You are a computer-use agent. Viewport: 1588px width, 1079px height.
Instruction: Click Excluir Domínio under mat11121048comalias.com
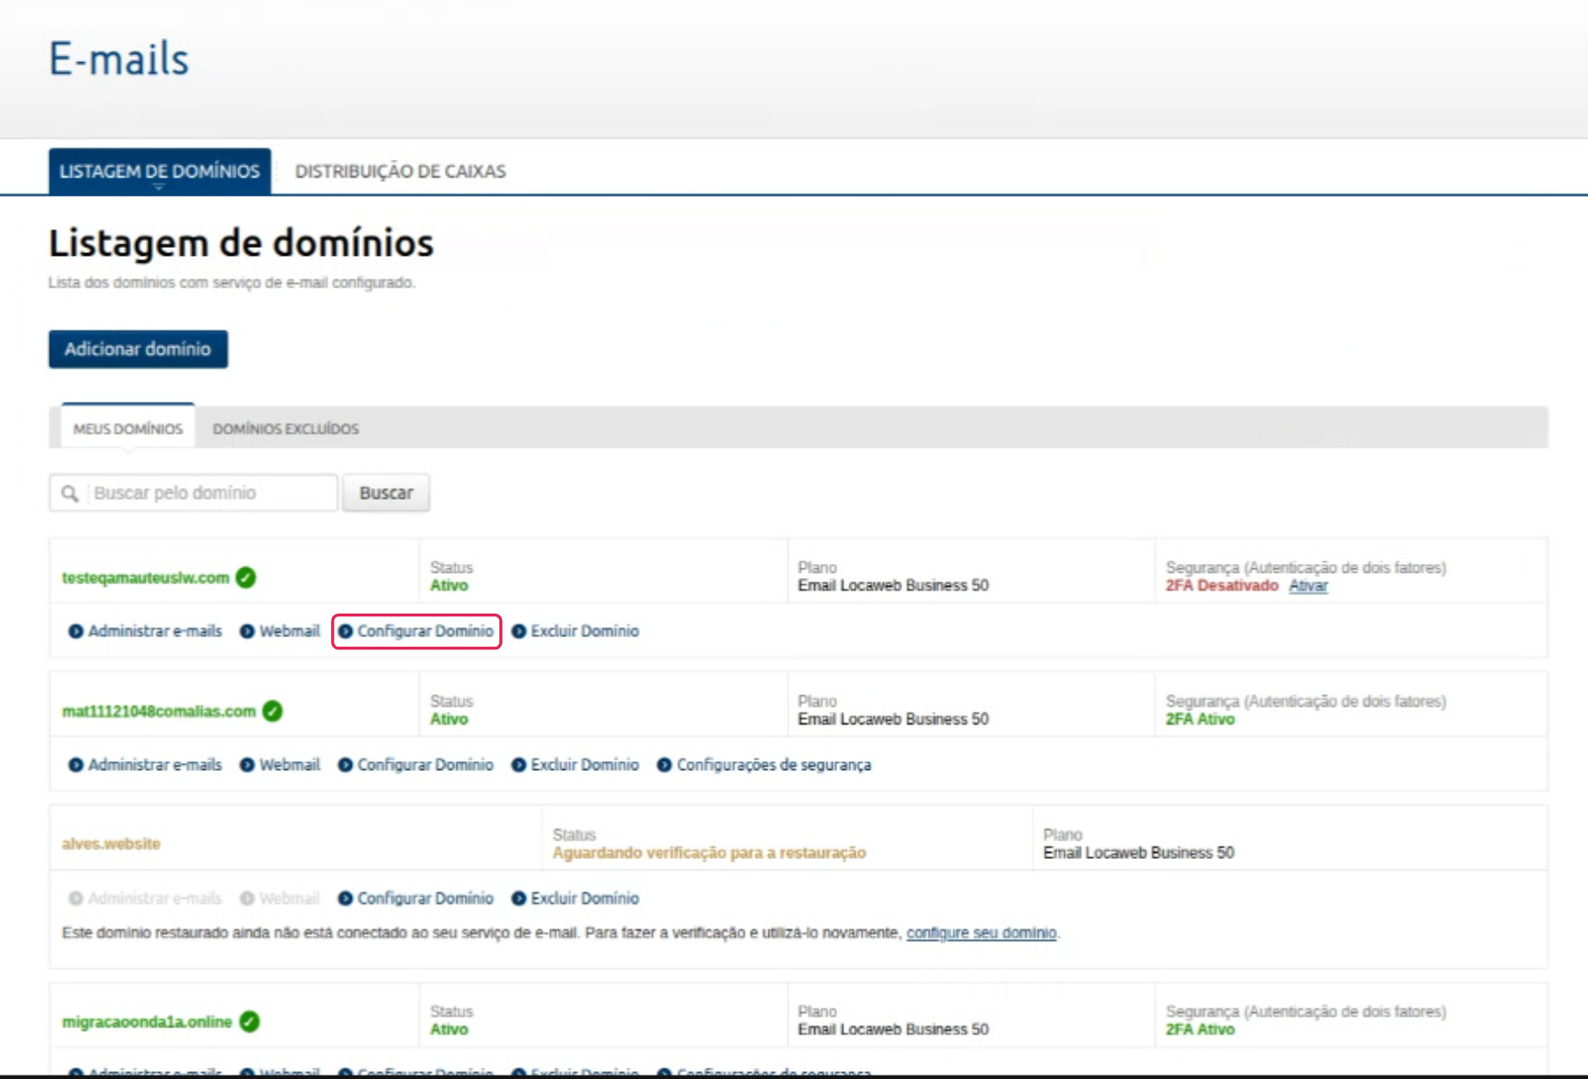[x=582, y=764]
